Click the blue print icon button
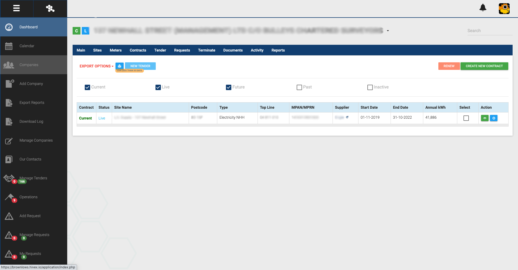518x270 pixels. tap(119, 66)
